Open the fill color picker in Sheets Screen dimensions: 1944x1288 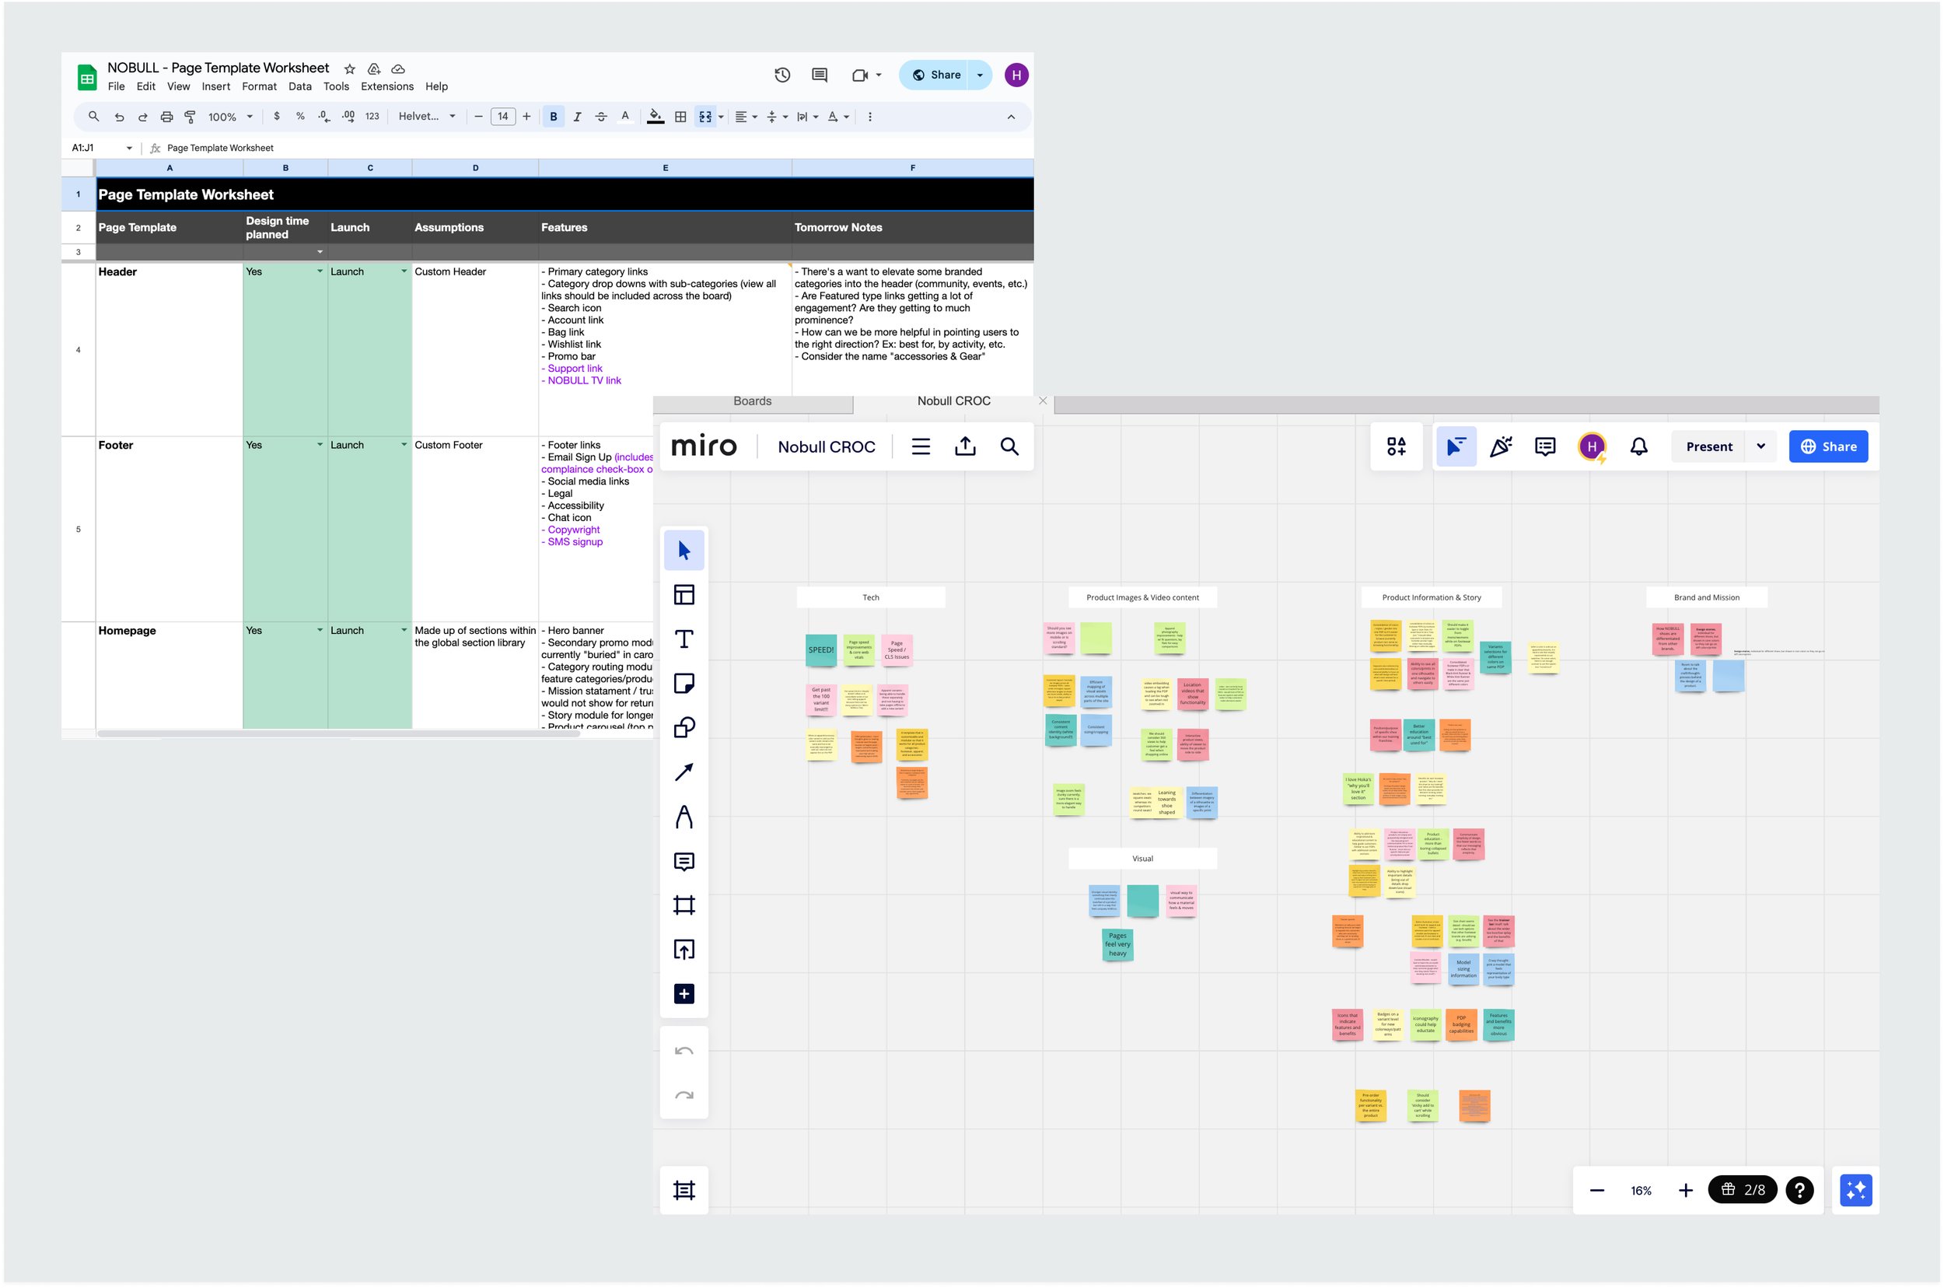point(656,117)
